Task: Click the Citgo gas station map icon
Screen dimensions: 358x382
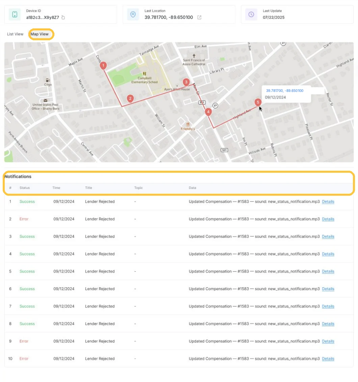Action: click(48, 80)
